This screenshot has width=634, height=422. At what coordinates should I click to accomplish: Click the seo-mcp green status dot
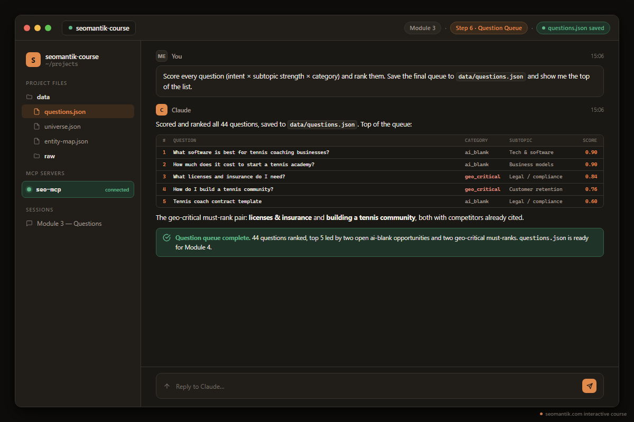[29, 189]
